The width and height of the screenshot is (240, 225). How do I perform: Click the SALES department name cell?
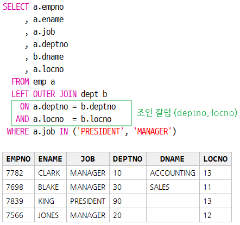point(173,187)
